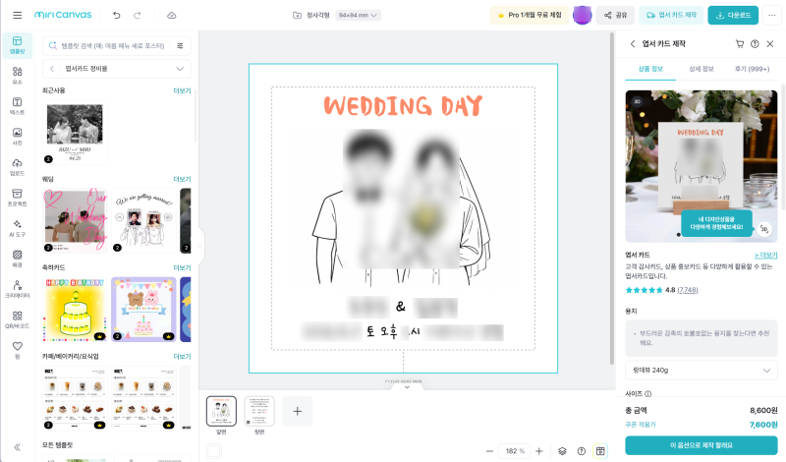
Task: Open the hamburger main menu
Action: 17,15
